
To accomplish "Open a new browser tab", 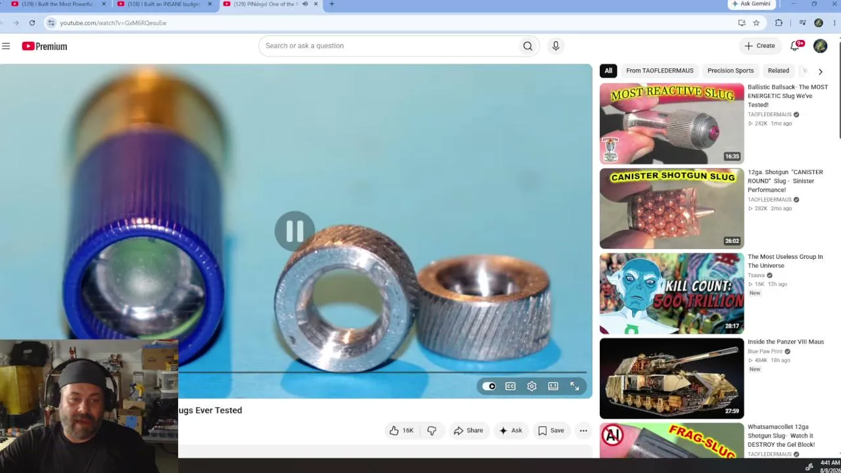I will point(332,4).
